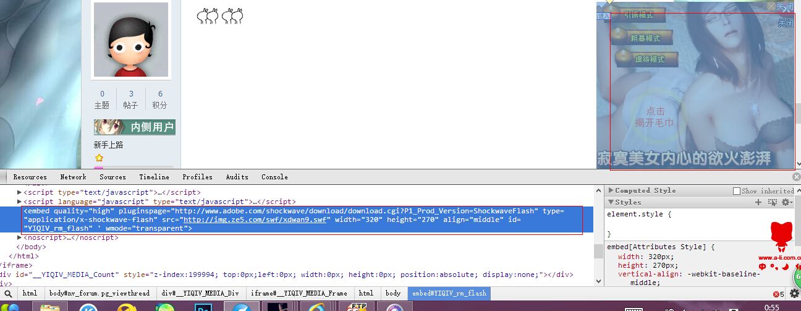Screen dimensions: 801x311
Task: Select the body breadcrumb after second html
Action: point(392,294)
